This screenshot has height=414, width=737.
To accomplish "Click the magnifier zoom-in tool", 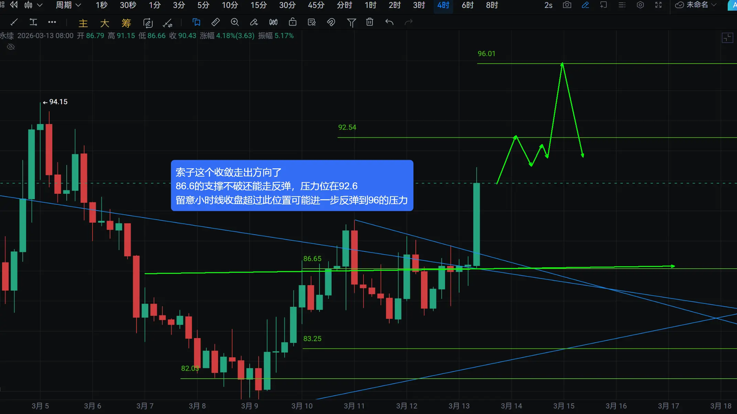I will tap(235, 22).
